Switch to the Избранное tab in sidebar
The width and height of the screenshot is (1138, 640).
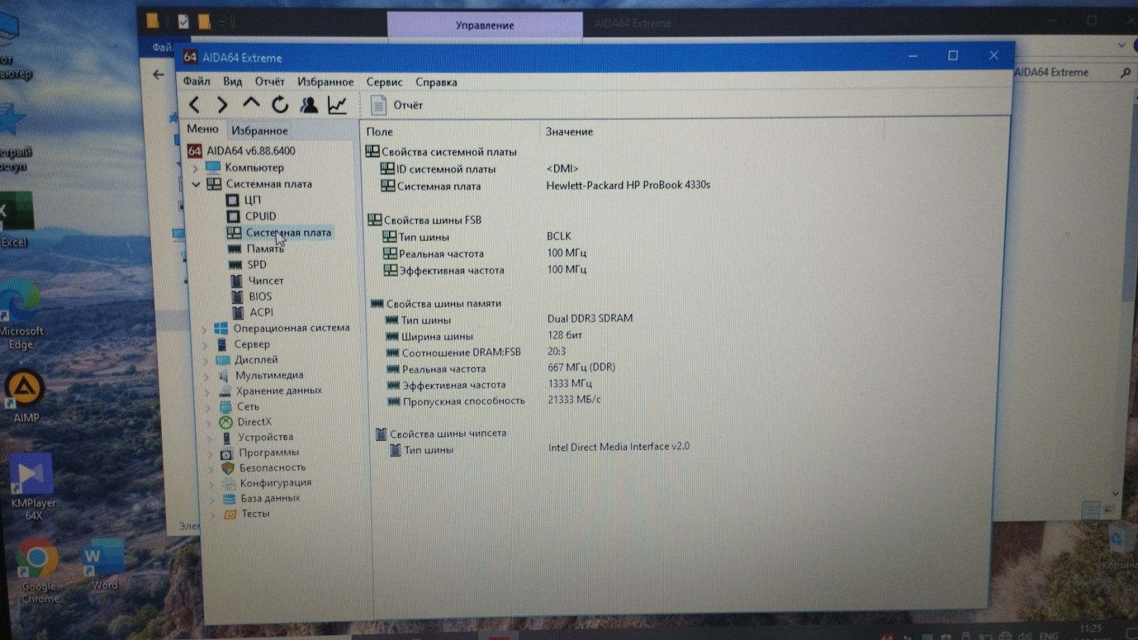click(259, 130)
